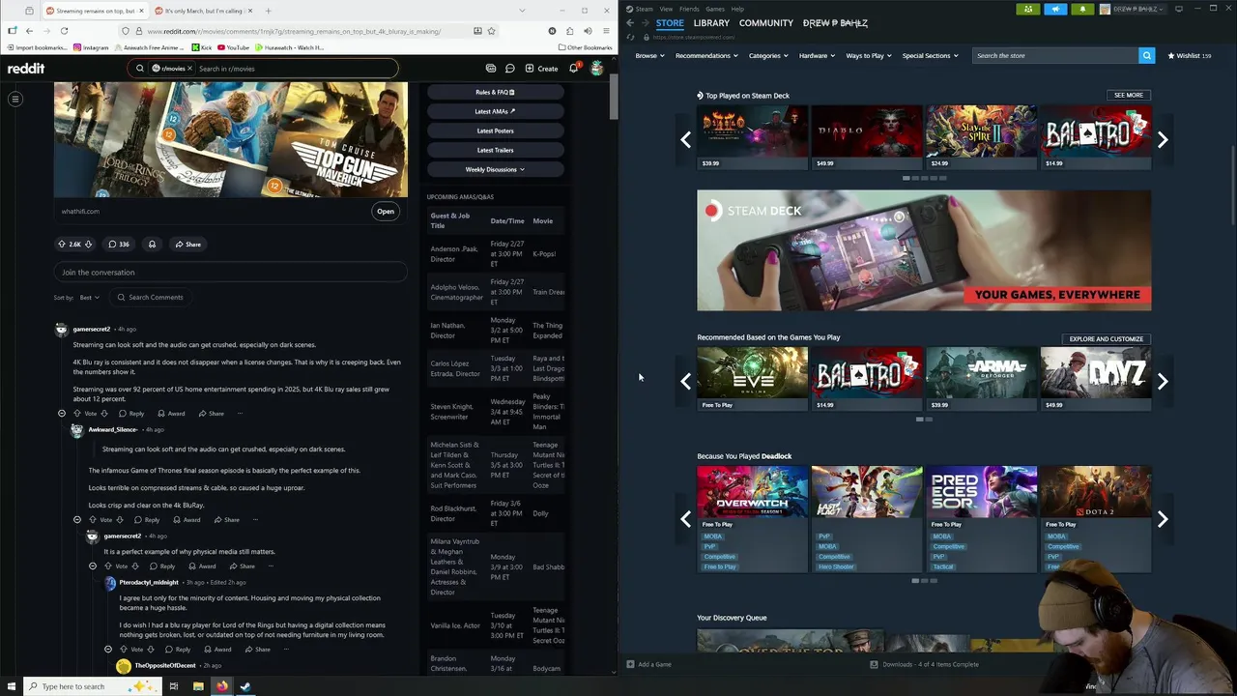Open the YouTube bookmark
This screenshot has height=696, width=1237.
point(233,47)
